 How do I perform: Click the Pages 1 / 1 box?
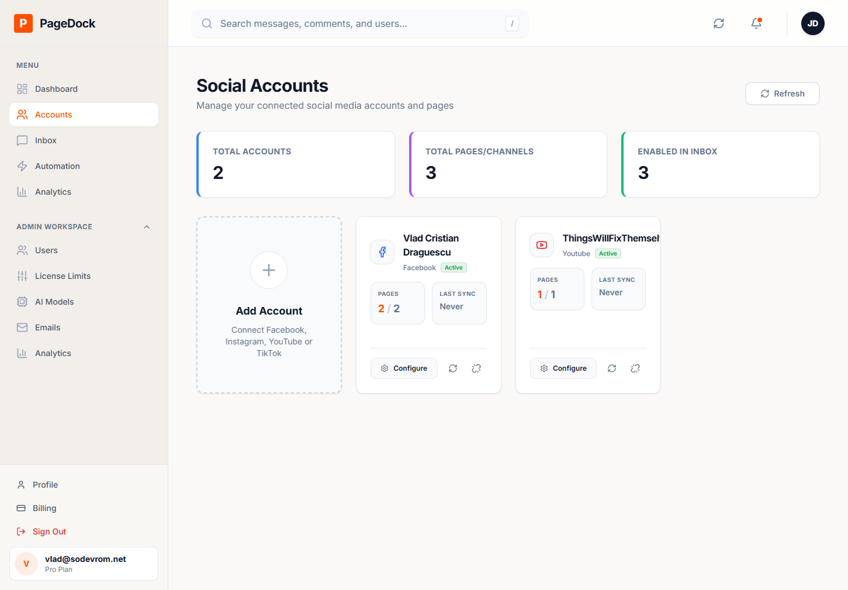pyautogui.click(x=557, y=289)
